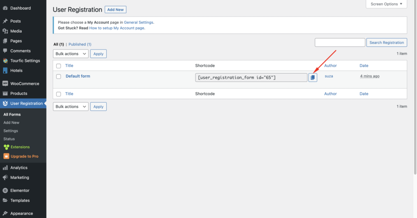Sort by Author in footer row
The image size is (417, 218).
tap(330, 94)
